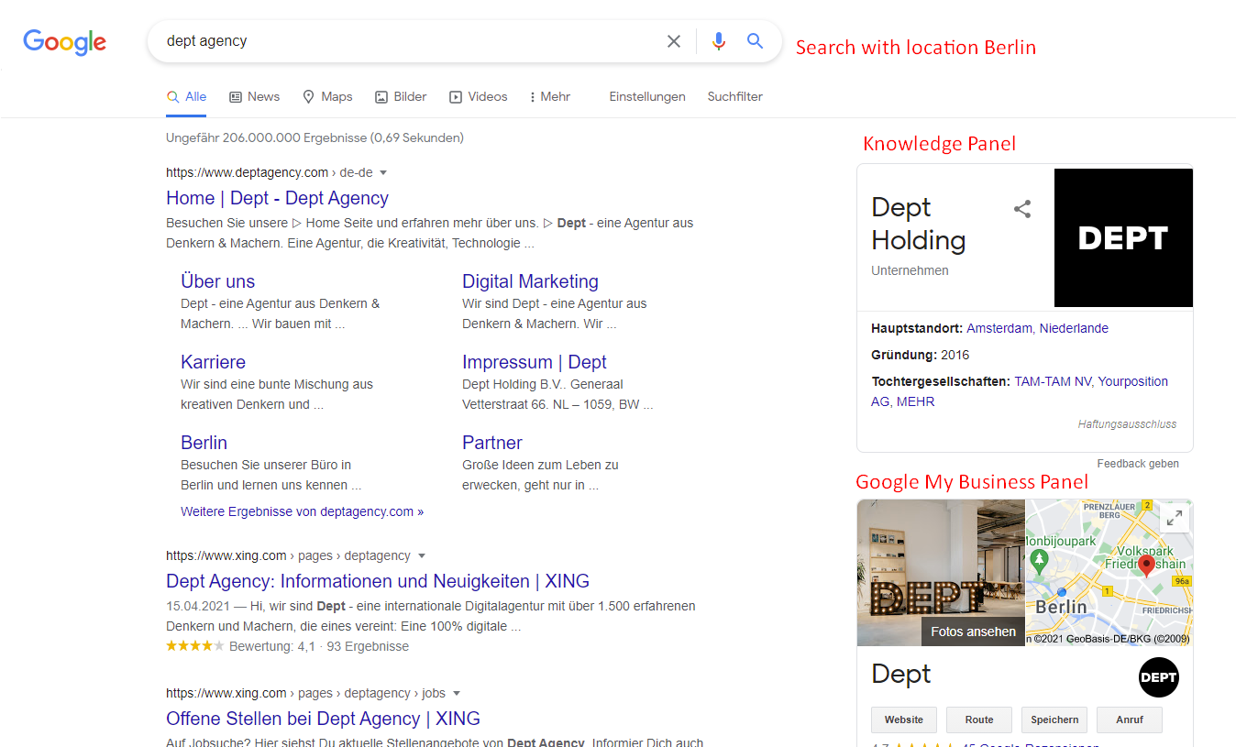This screenshot has height=747, width=1236.
Task: Click 'Feedback geben'
Action: tap(1138, 464)
